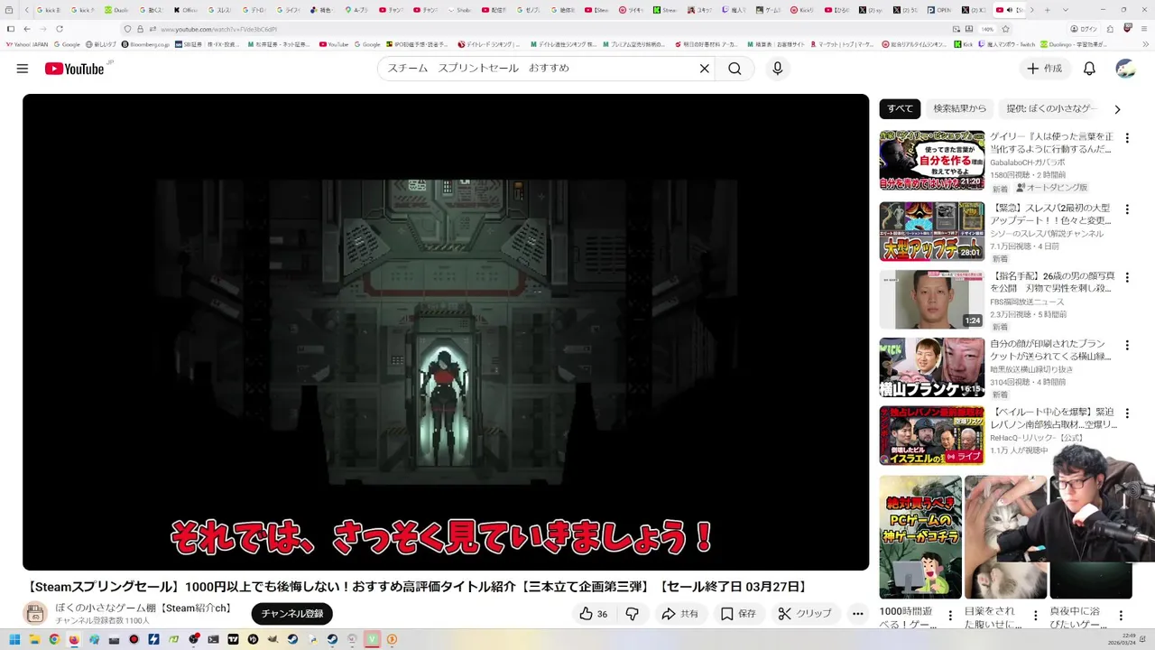Run search with the magnifier button
1155x650 pixels.
coord(735,69)
